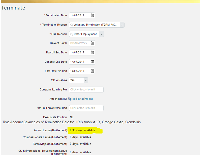Click the Annual Leave (Entitlement) label
The image size is (201, 156).
pos(50,130)
